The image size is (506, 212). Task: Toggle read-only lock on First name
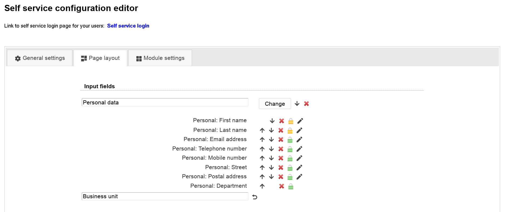coord(291,121)
